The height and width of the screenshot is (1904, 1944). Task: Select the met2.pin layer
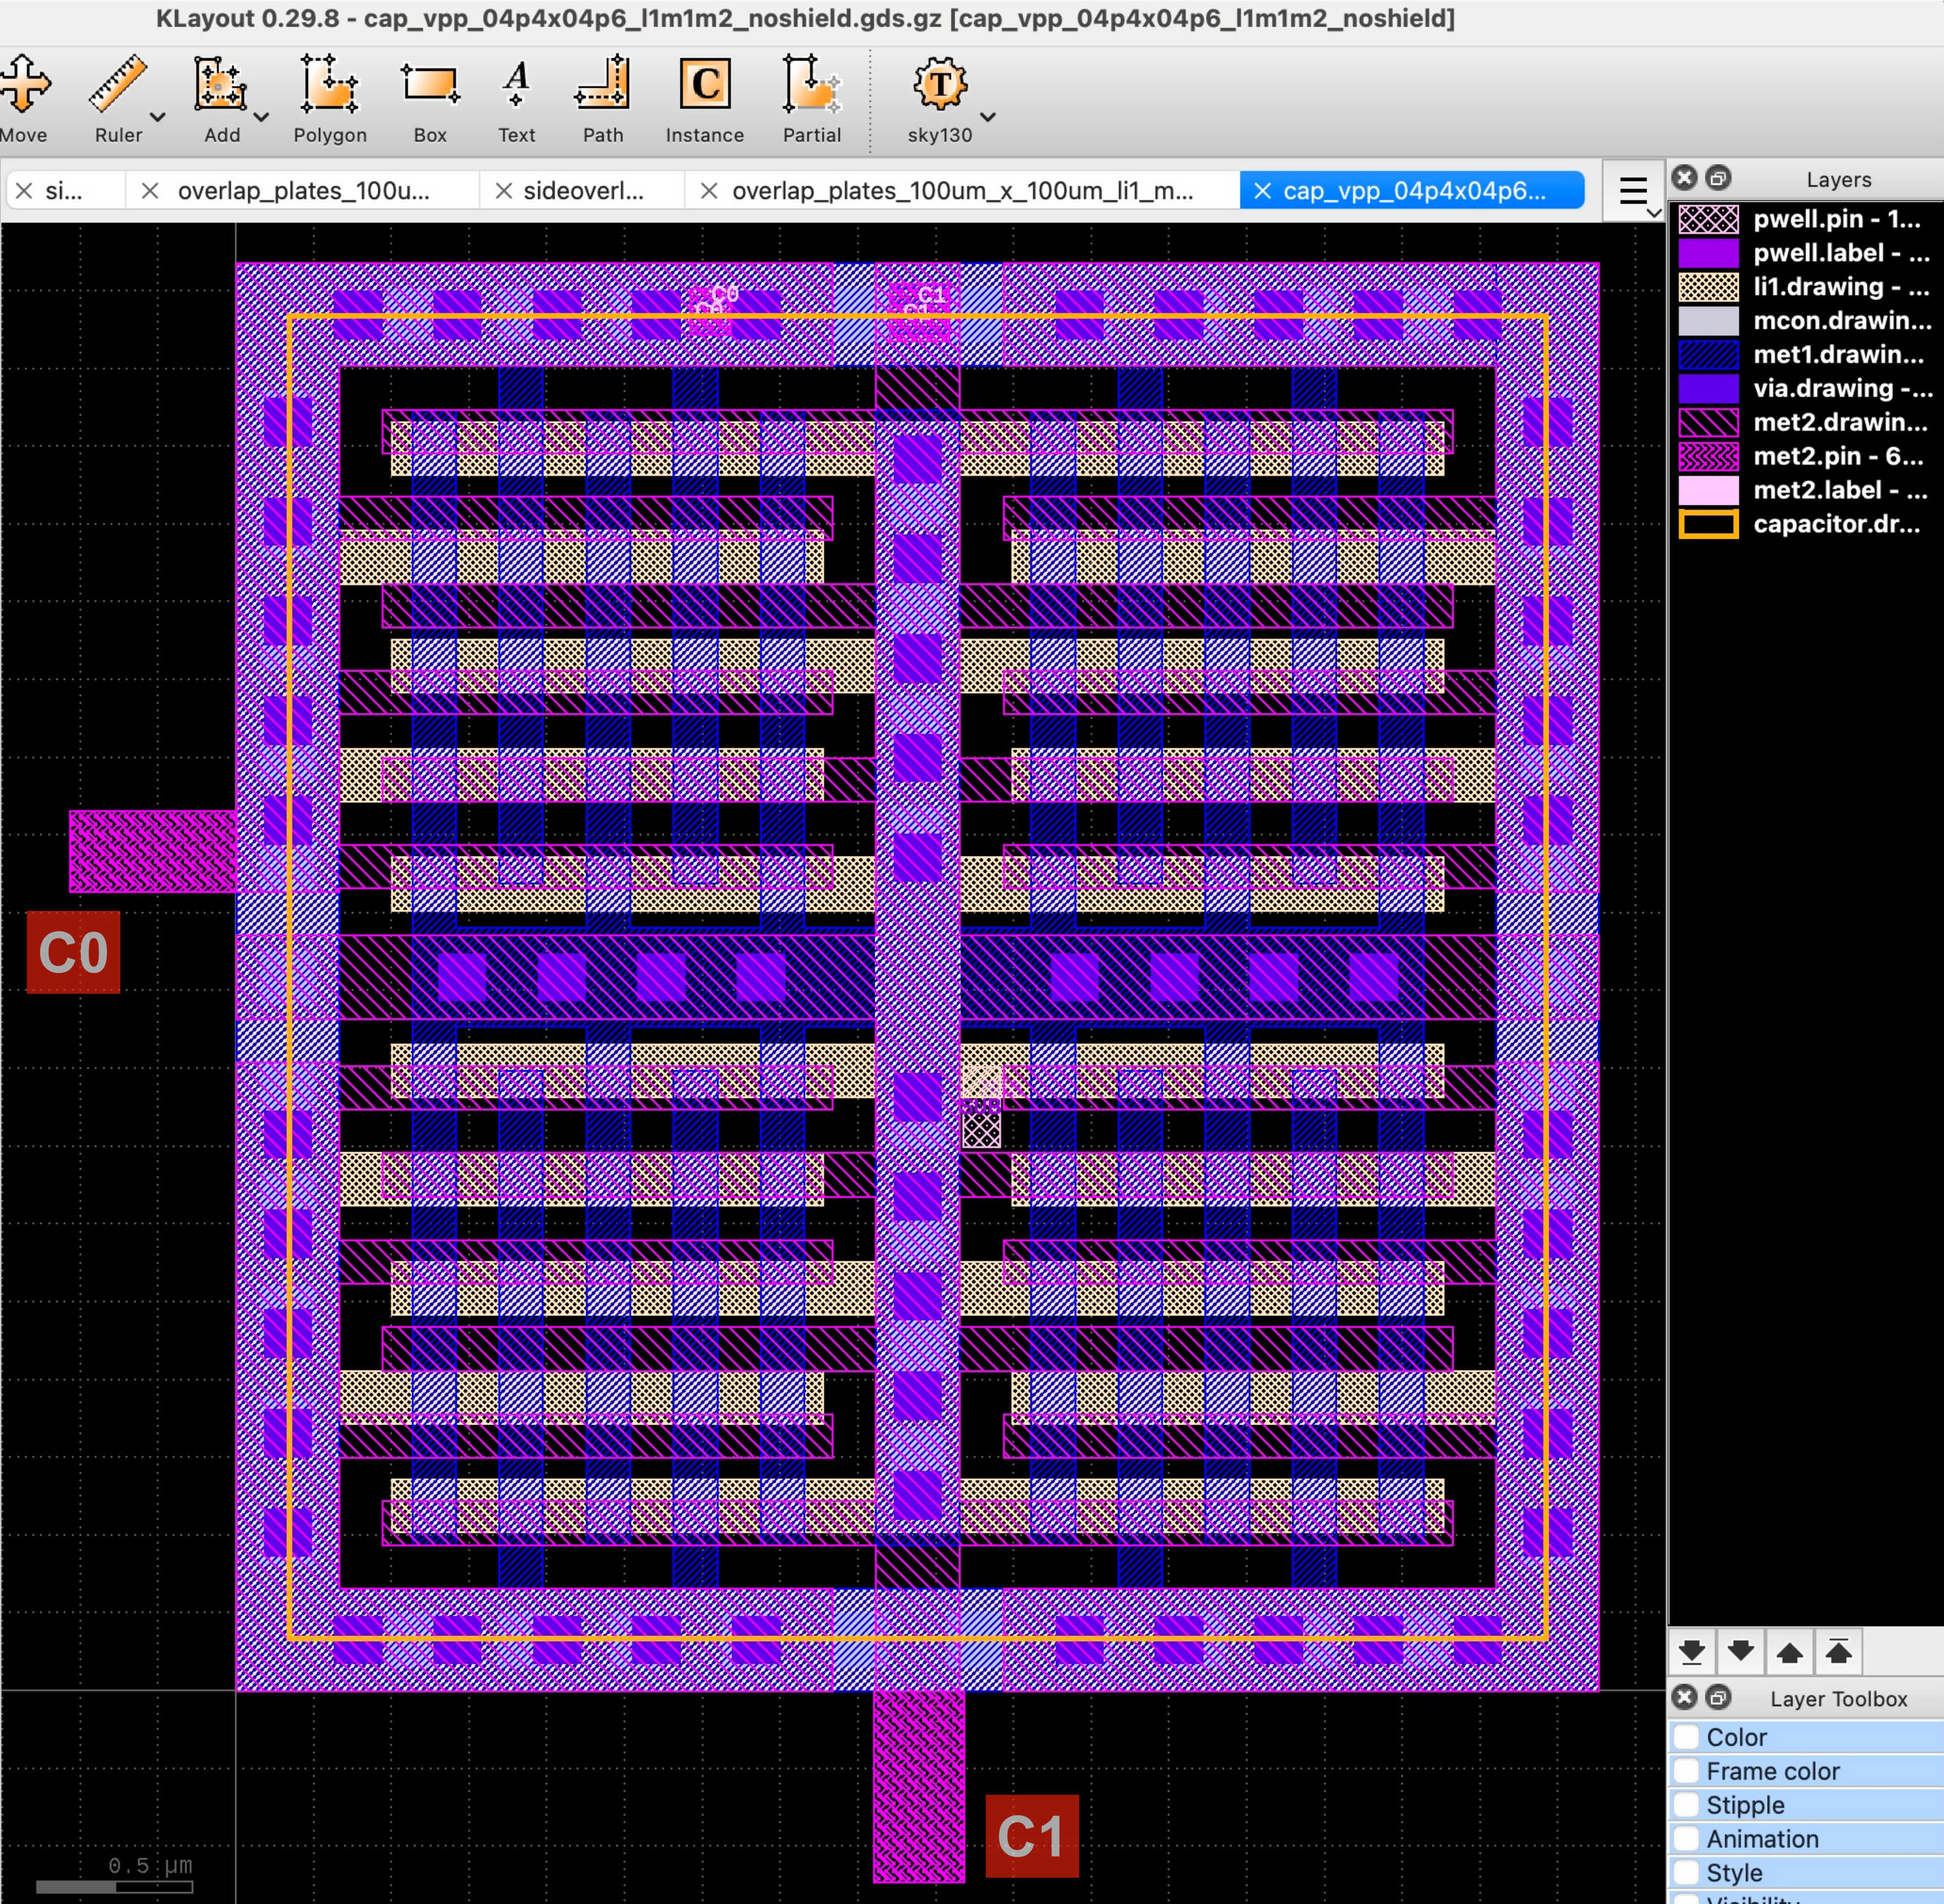tap(1806, 456)
